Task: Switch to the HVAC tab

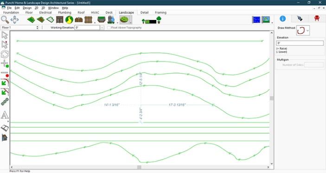Action: (95, 12)
